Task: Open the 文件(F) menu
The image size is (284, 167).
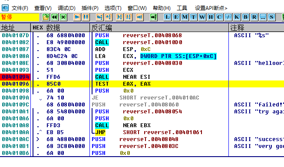Action: 20,8
